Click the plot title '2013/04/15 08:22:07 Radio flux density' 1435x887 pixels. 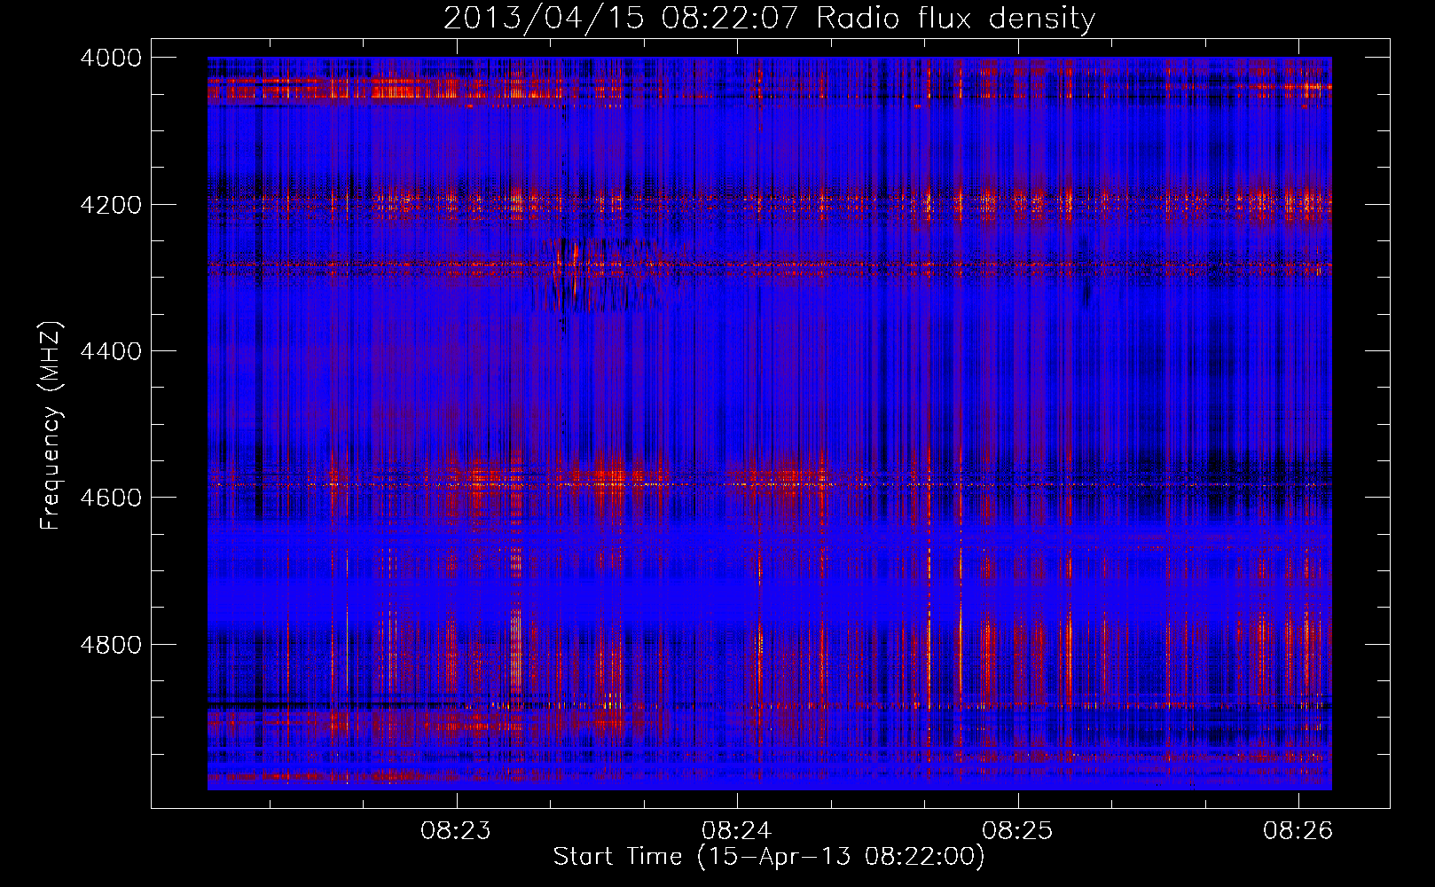[x=769, y=19]
